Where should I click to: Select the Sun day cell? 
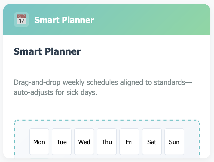point(174,142)
